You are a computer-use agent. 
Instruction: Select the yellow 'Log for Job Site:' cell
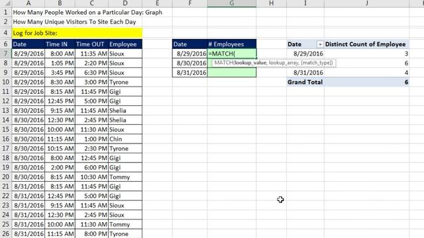[77, 33]
